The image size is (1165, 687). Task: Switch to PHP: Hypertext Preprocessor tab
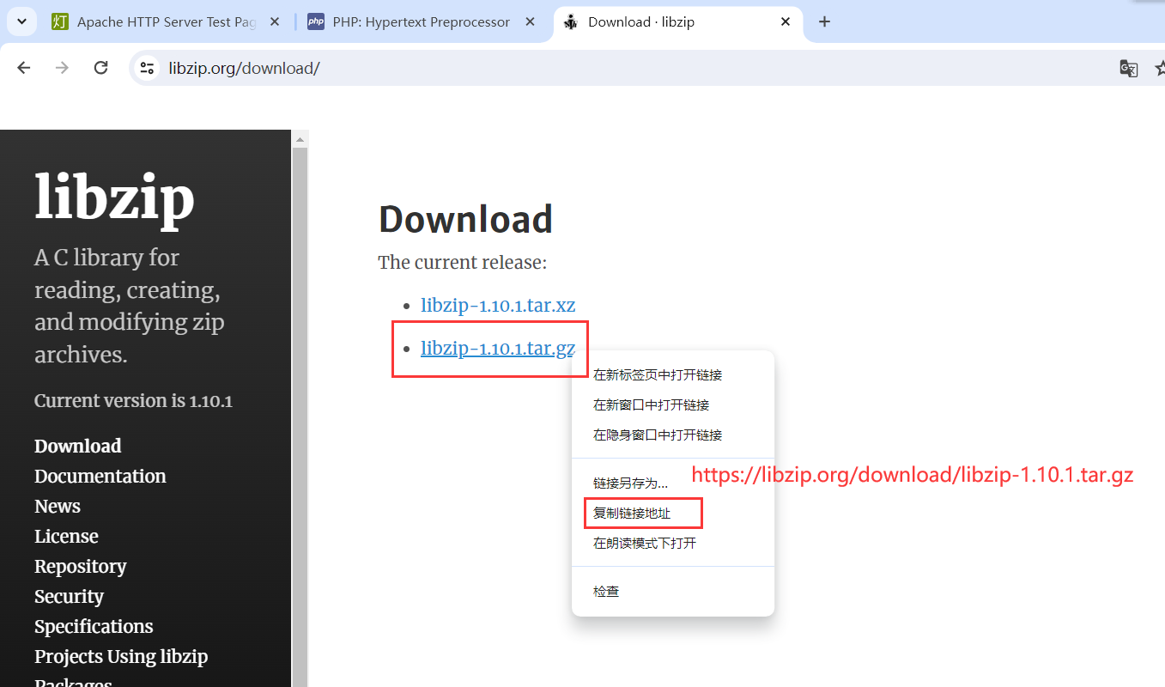(x=422, y=22)
